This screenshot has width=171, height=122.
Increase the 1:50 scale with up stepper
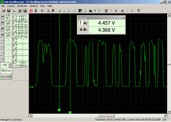click(10, 64)
